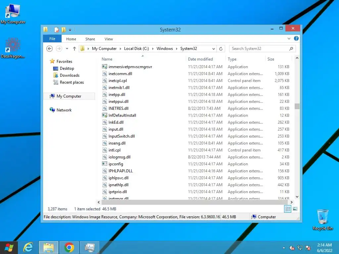This screenshot has height=254, width=339.
Task: Show hidden system tray icons
Action: [284, 248]
